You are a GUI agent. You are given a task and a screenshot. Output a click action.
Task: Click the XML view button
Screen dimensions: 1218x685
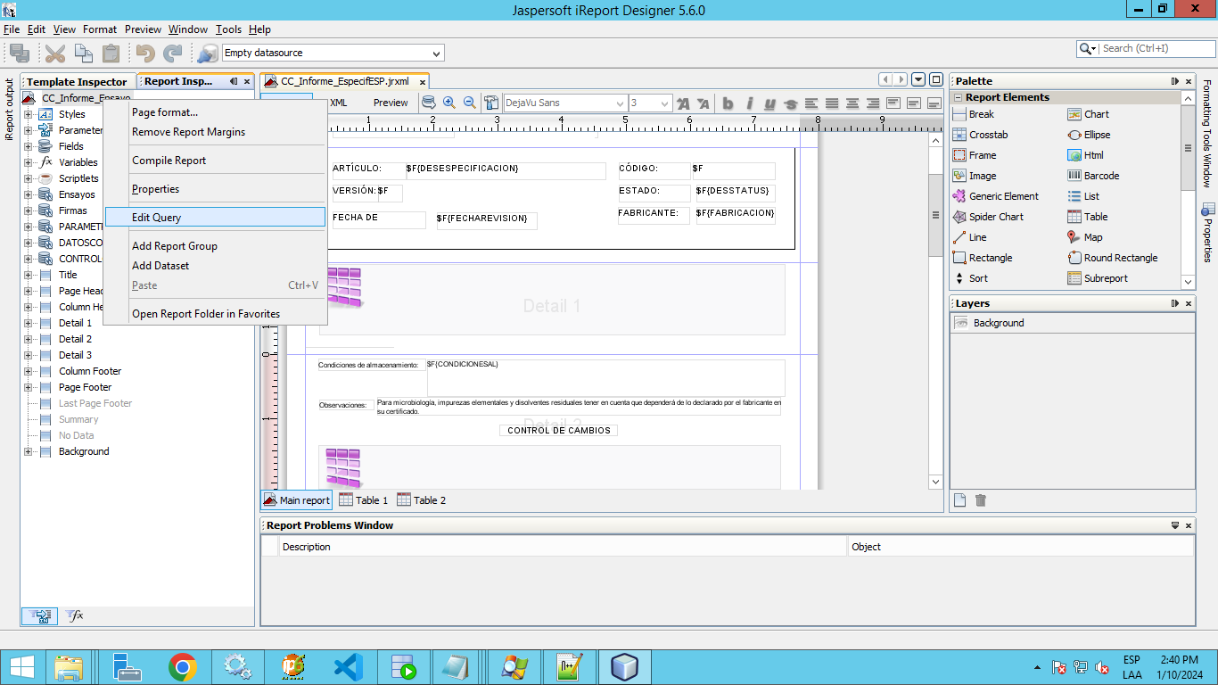[x=338, y=103]
